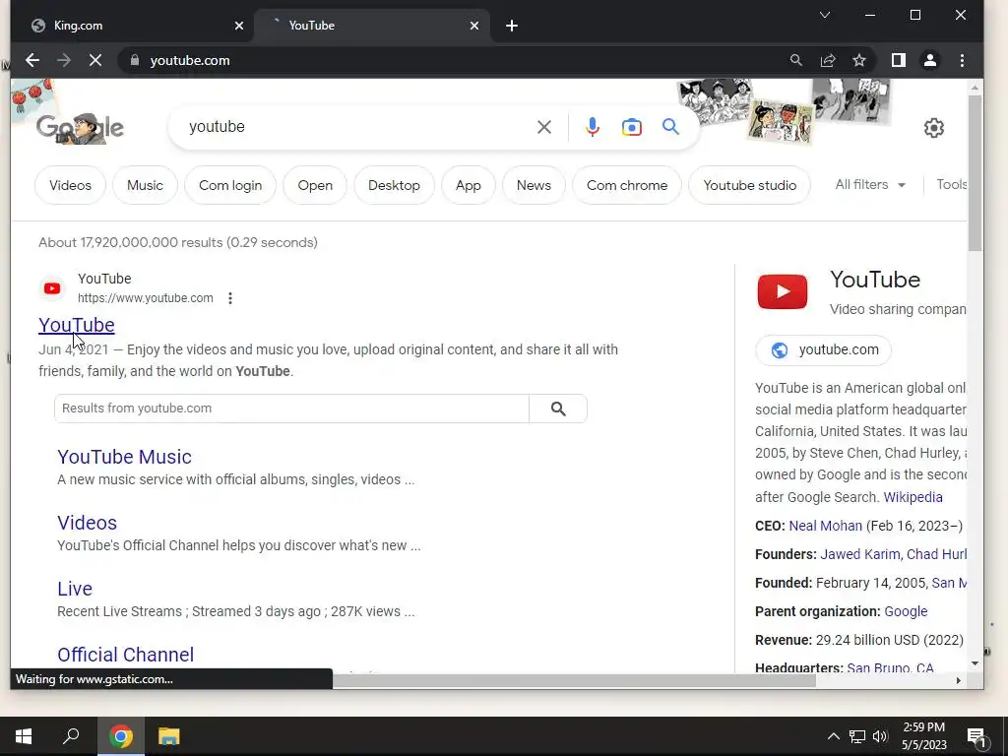Screen dimensions: 1008x756
Task: Open the Wikipedia link
Action: click(x=913, y=497)
